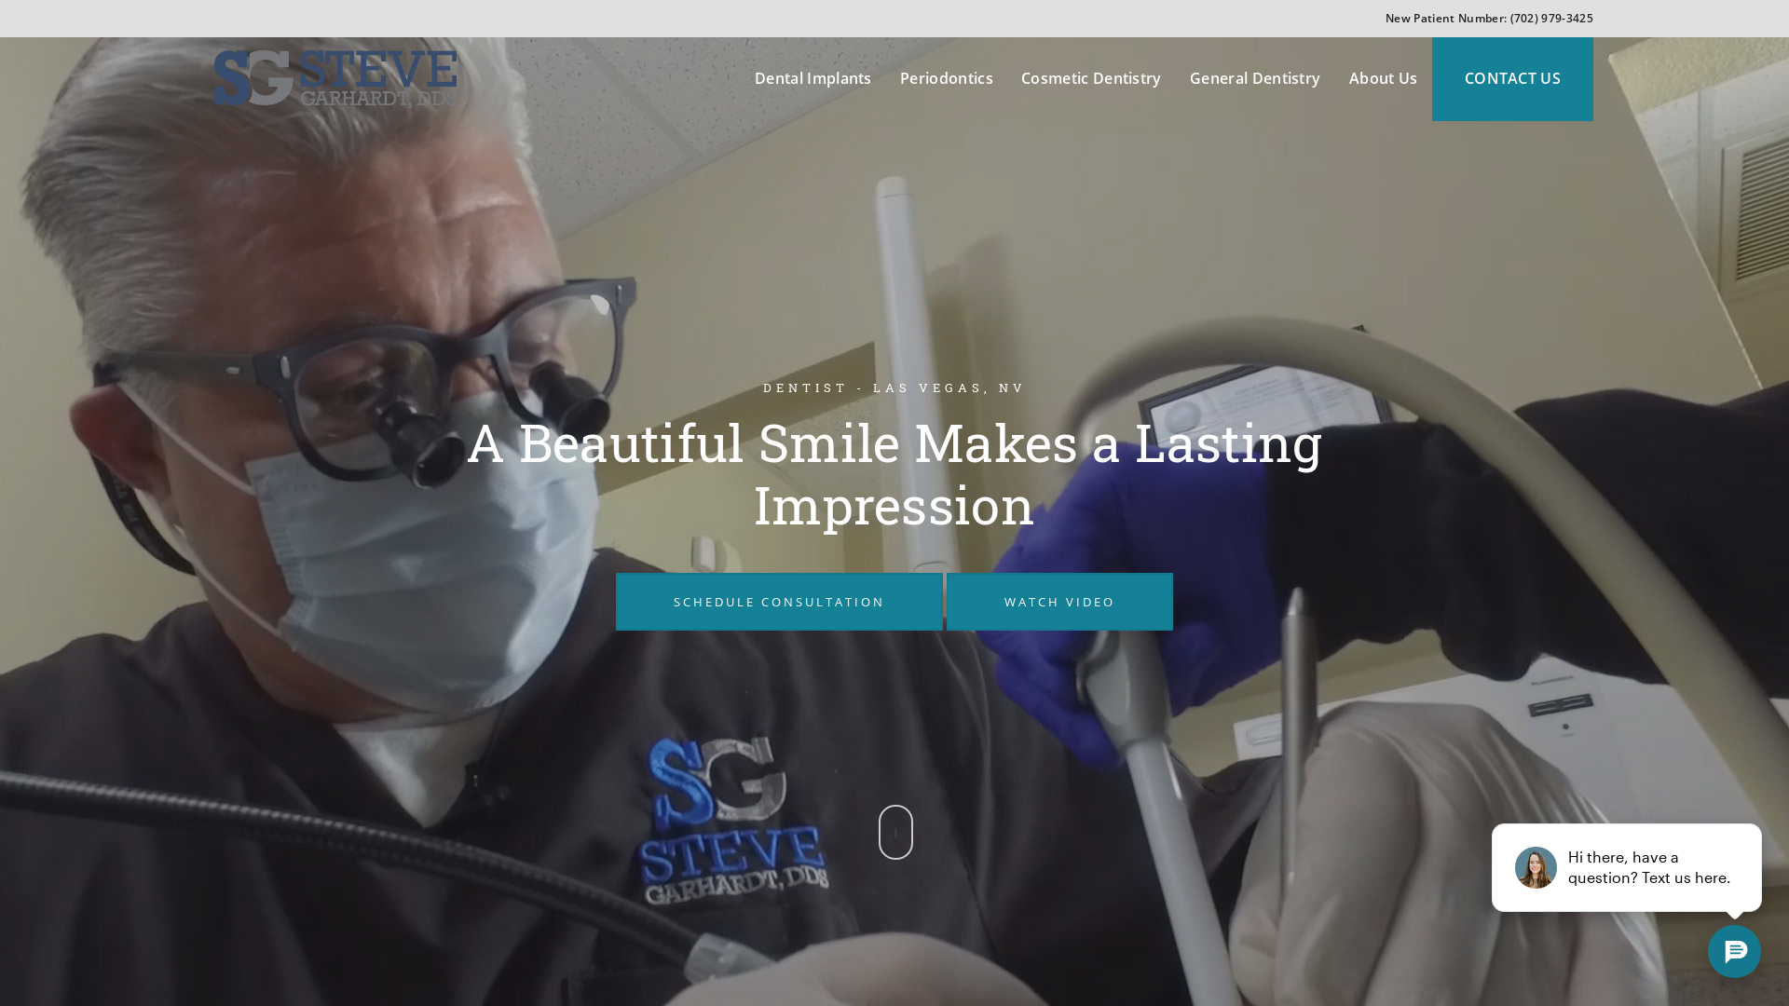Open the Periodontics menu
The height and width of the screenshot is (1006, 1789).
coord(946,78)
